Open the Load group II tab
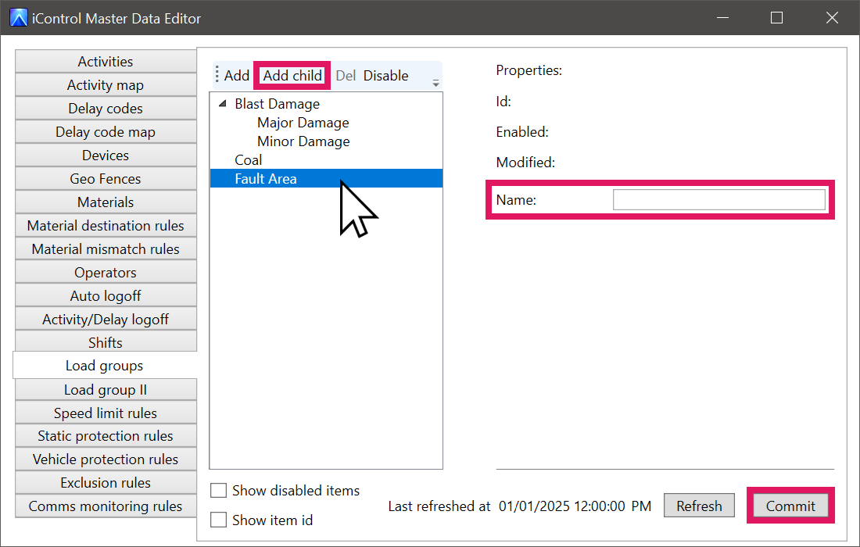860x547 pixels. tap(106, 390)
